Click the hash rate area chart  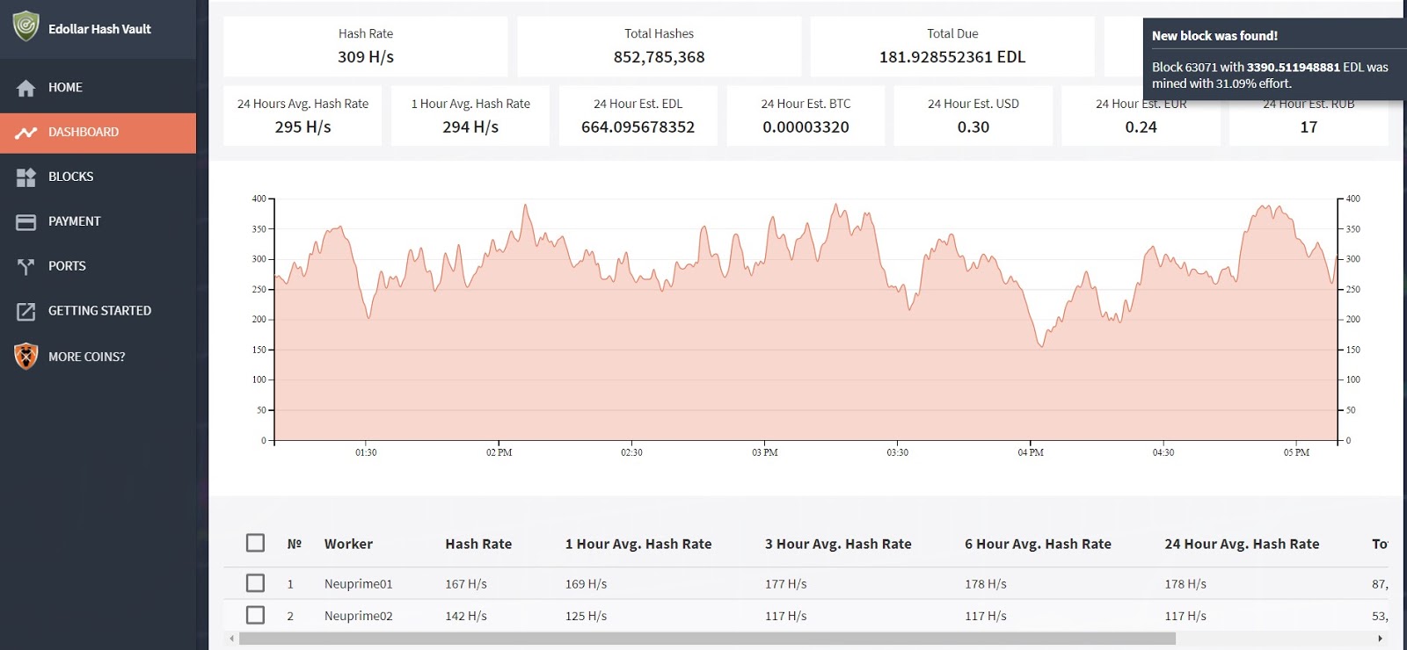(x=806, y=321)
